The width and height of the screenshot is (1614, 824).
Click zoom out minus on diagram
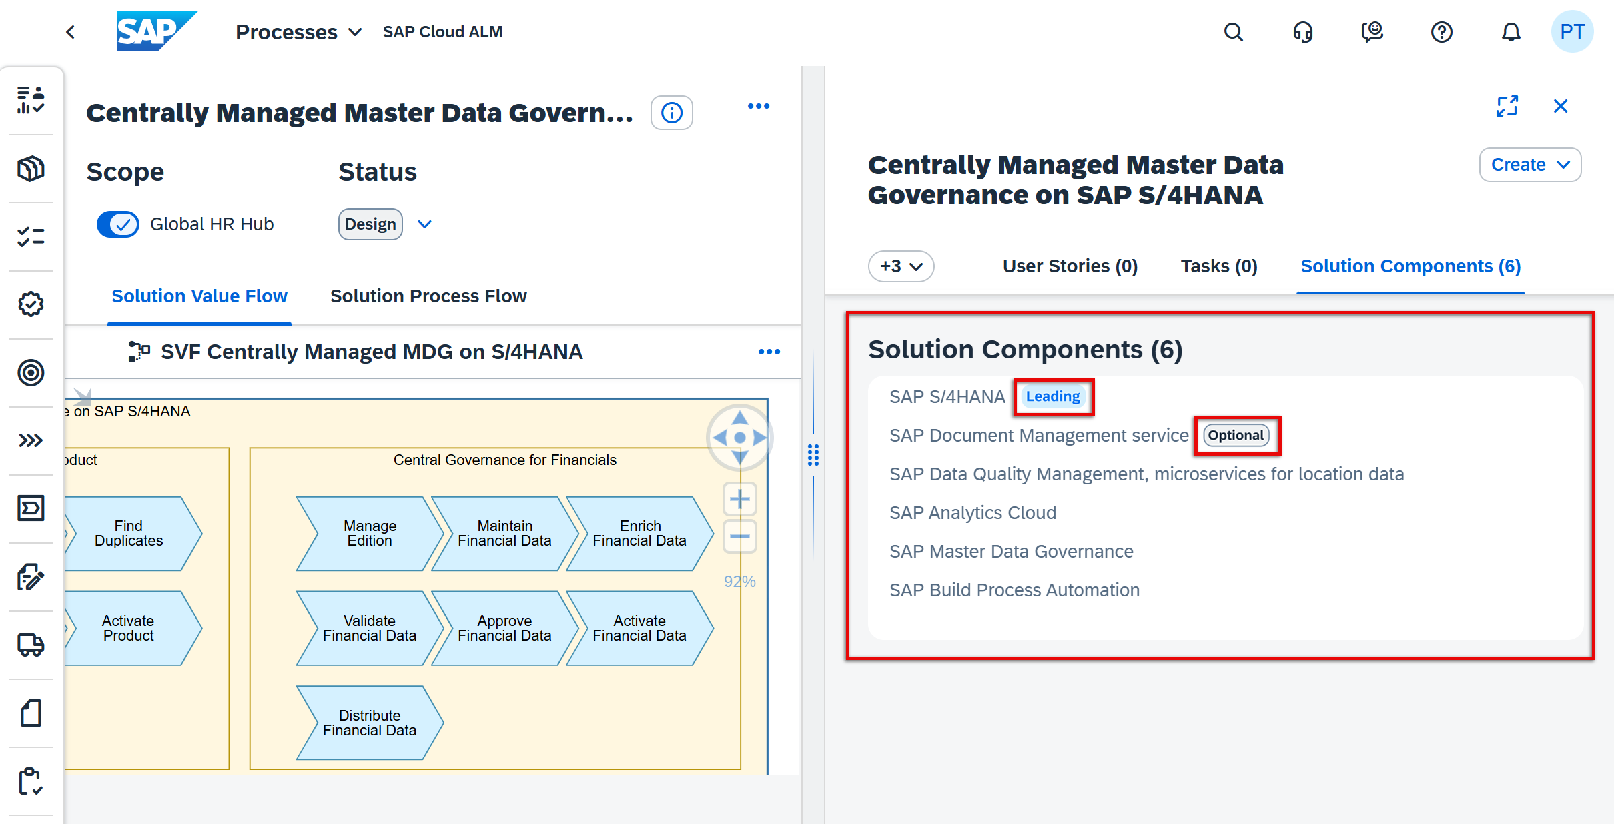point(739,536)
